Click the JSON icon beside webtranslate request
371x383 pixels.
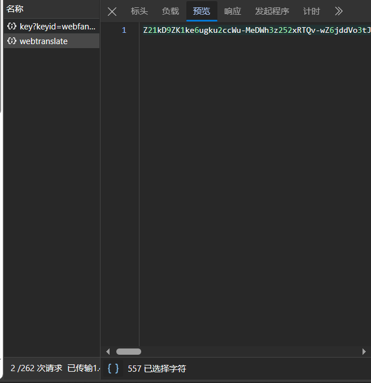pos(12,41)
